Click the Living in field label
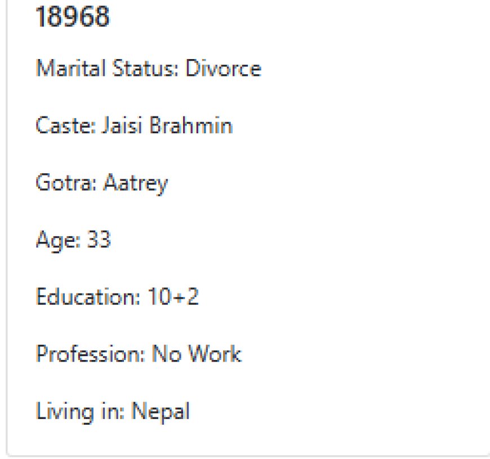The image size is (490, 459). pos(81,412)
